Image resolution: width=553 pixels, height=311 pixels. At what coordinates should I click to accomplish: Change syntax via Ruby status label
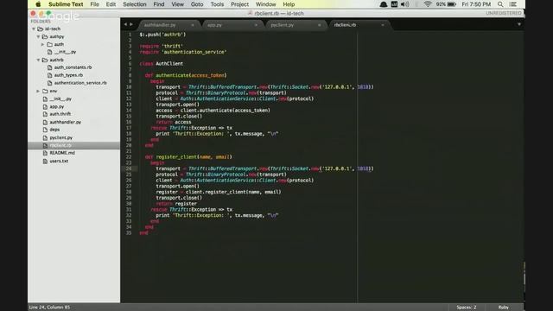(x=503, y=308)
